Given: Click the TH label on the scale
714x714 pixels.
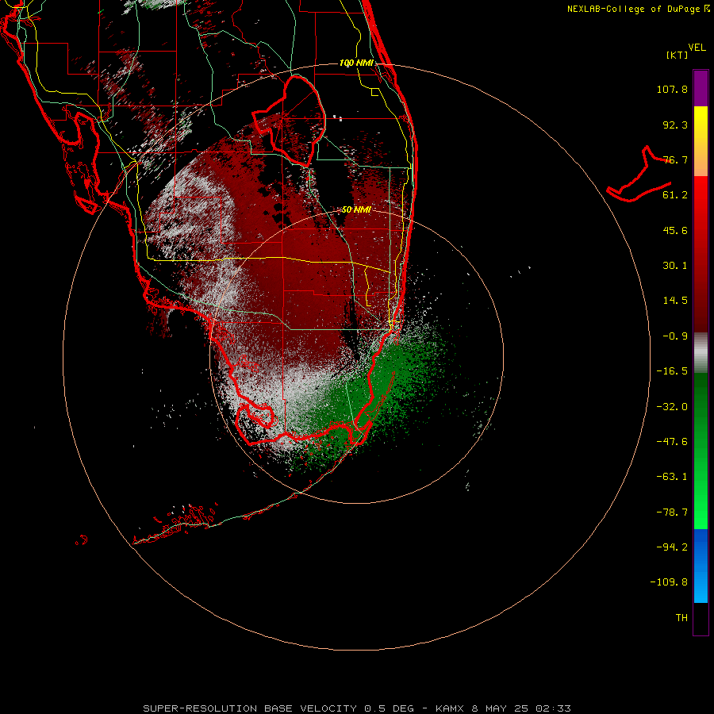Looking at the screenshot, I should 681,618.
